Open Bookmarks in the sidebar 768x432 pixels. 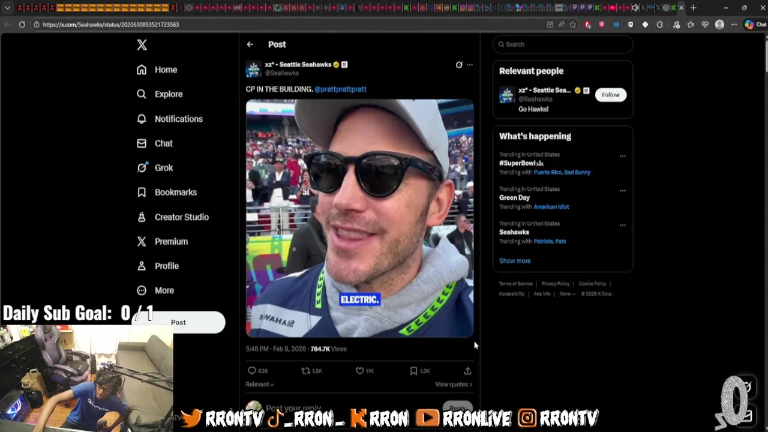pos(167,192)
